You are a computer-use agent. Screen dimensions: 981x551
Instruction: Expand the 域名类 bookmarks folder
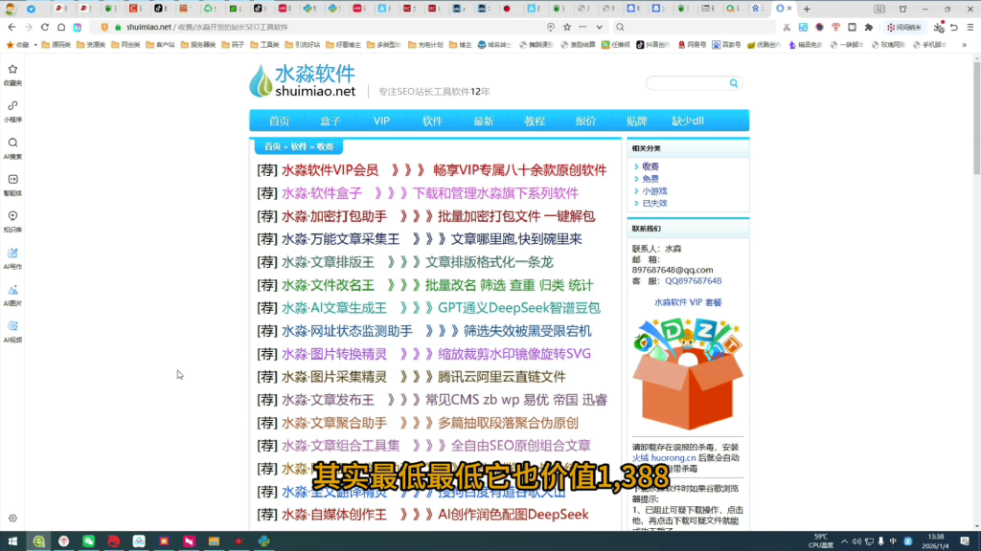pyautogui.click(x=494, y=45)
